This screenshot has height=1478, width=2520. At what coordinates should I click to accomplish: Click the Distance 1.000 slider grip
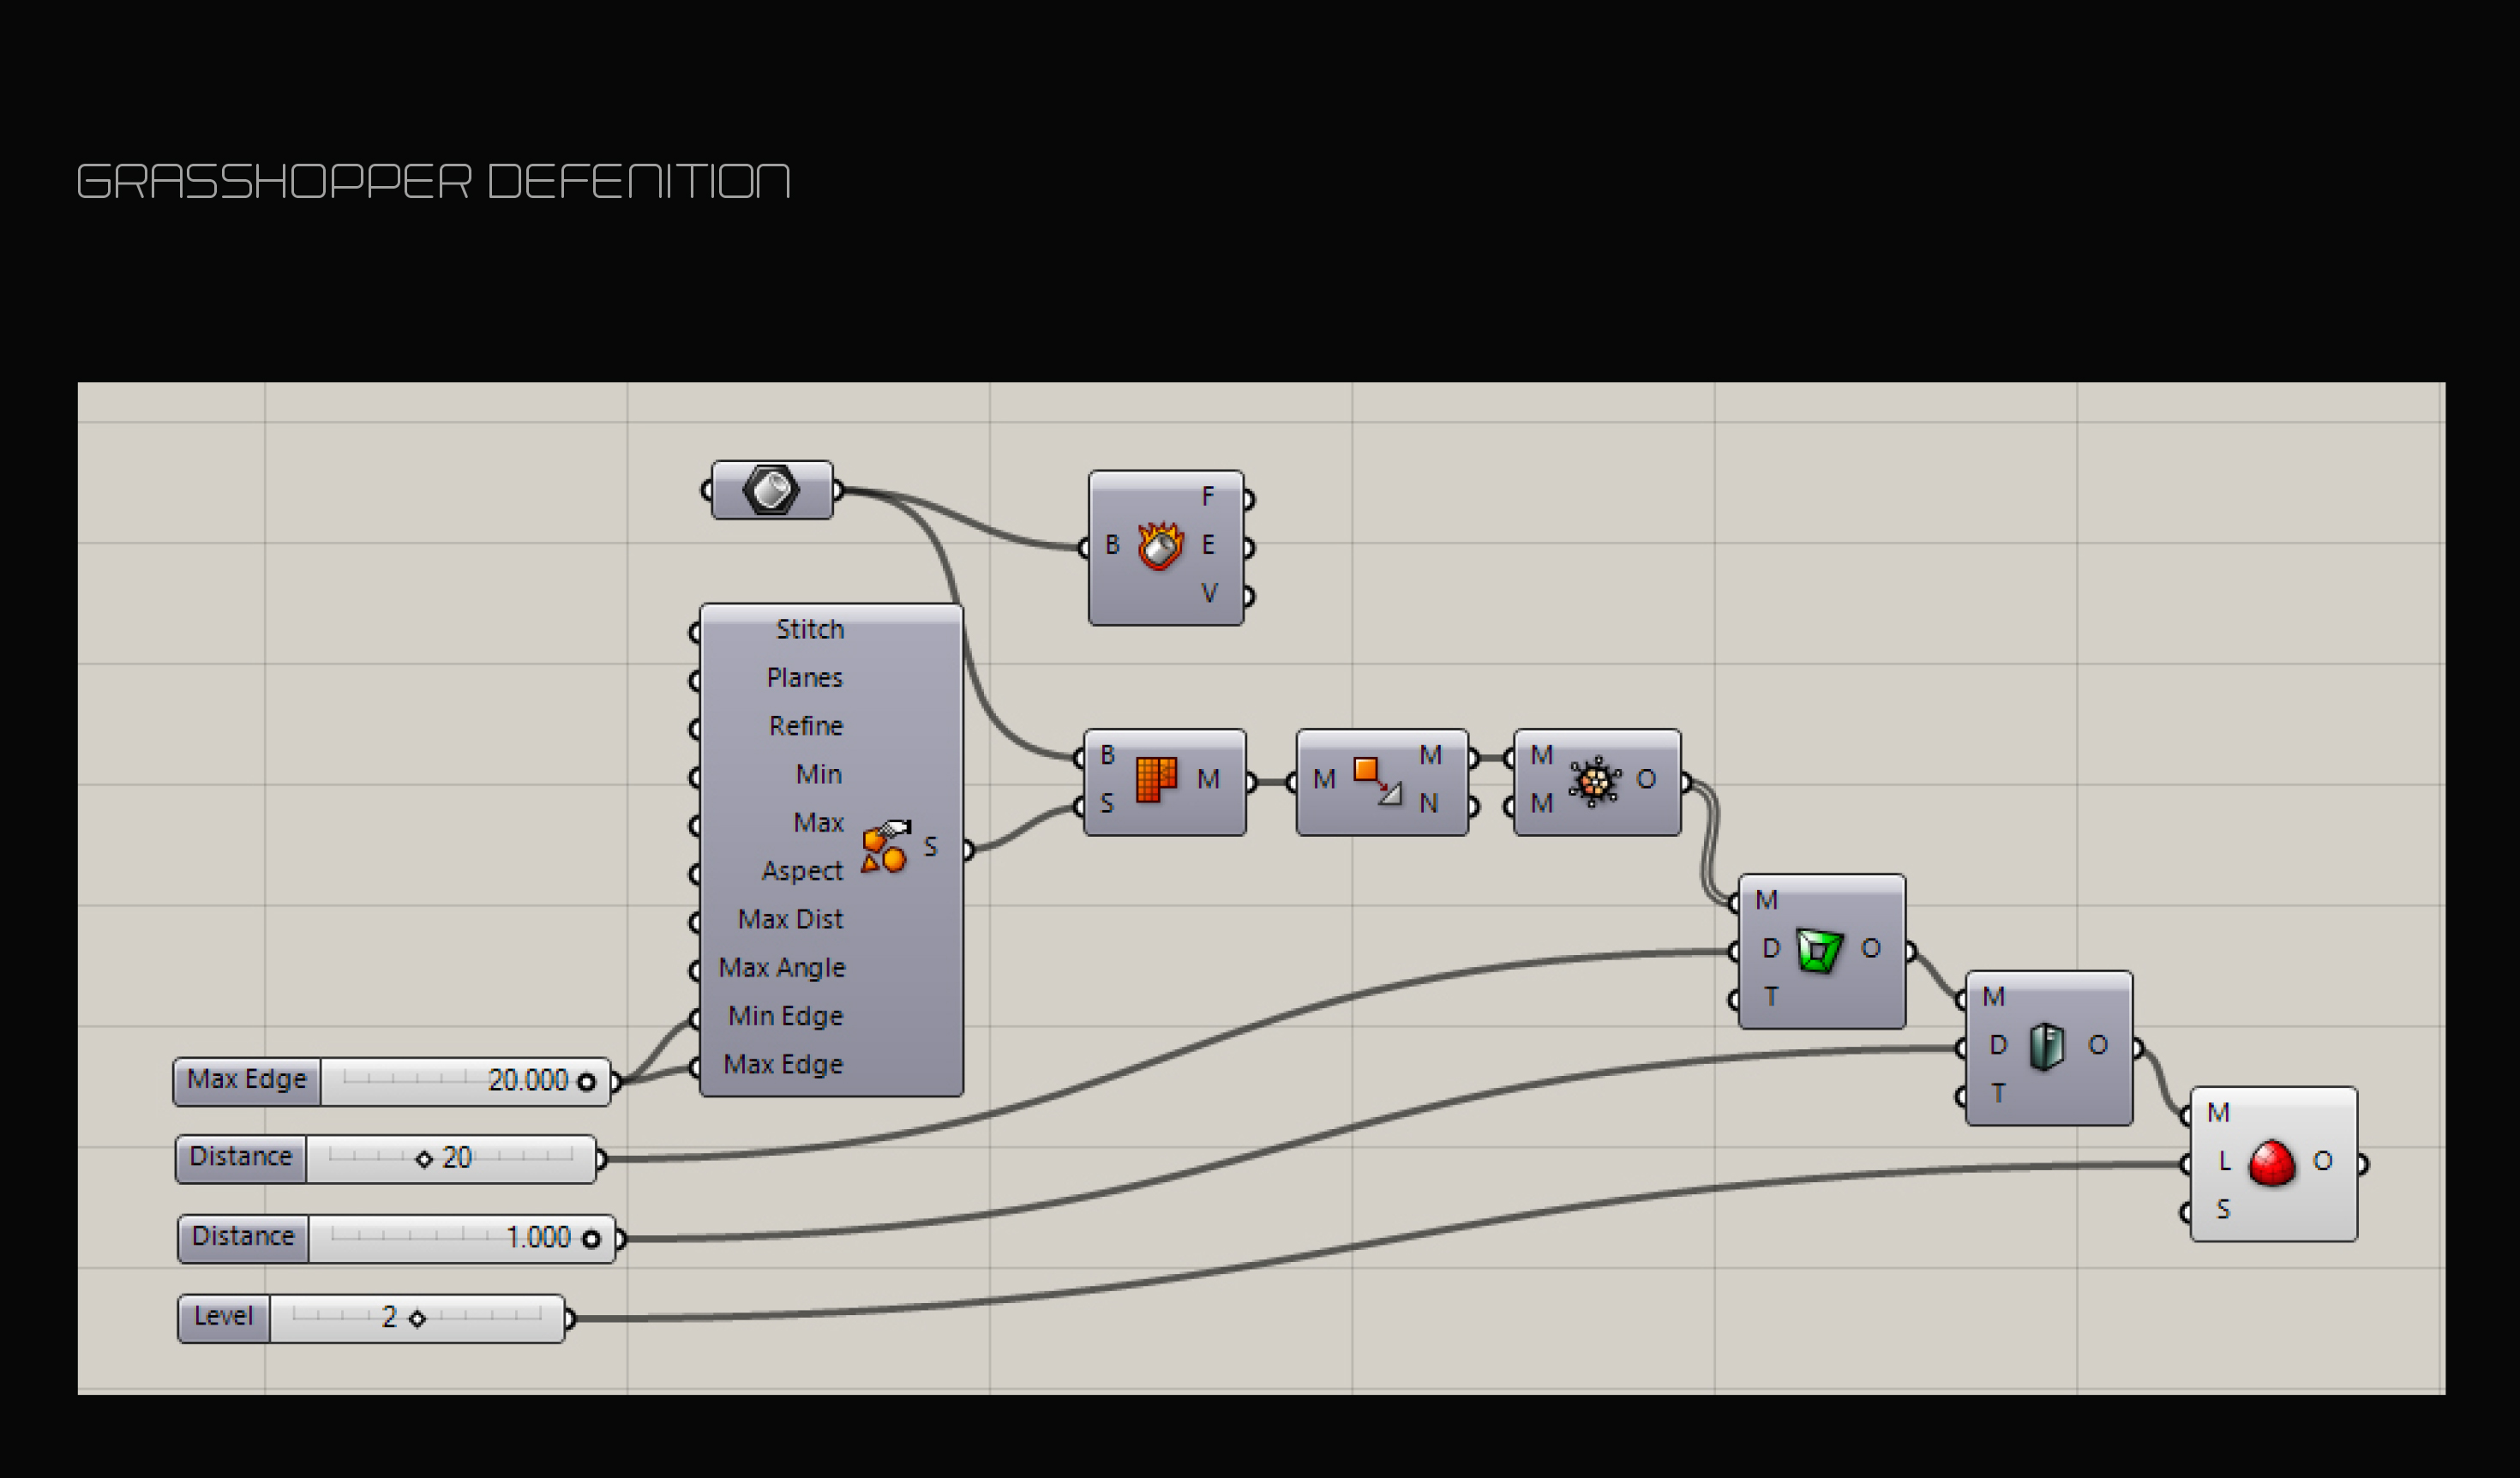click(x=591, y=1239)
